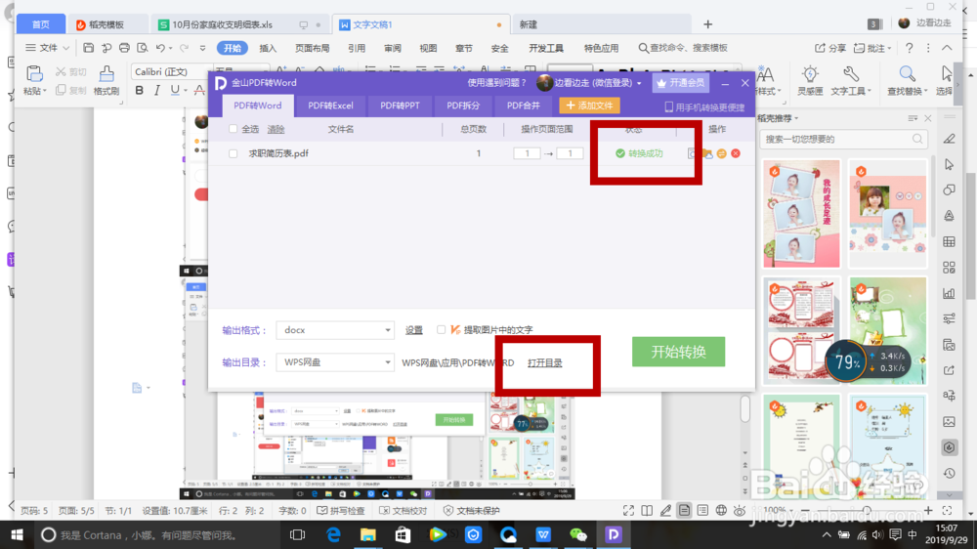Open the 输出目录 WPS网盘 dropdown

click(335, 362)
